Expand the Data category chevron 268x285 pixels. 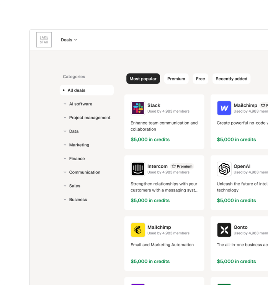click(65, 131)
